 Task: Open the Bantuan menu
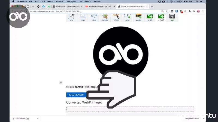tap(97, 2)
